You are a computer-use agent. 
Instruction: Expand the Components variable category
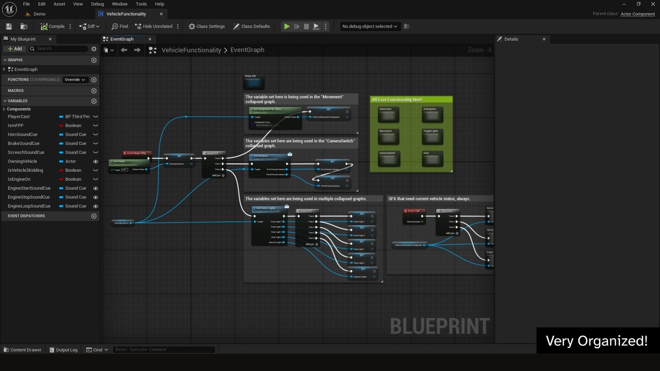(x=5, y=109)
